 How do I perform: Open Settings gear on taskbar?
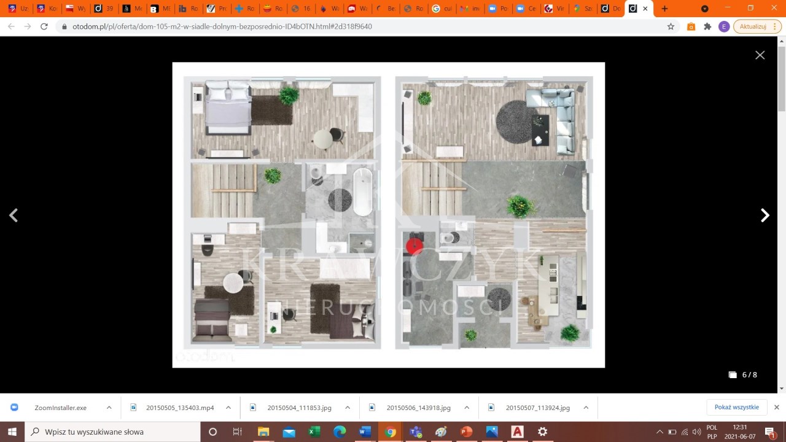click(x=542, y=432)
